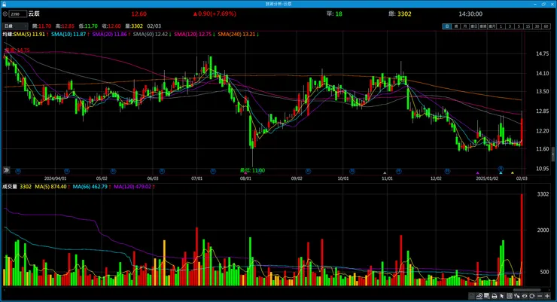Viewport: 557px width, 302px height.
Task: Click the vertical divider handle on right edge
Action: click(x=553, y=154)
